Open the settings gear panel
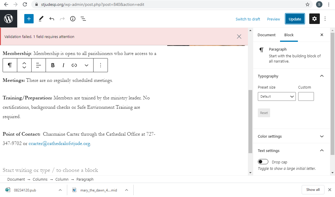Screen dimensions: 335x197 point(314,19)
